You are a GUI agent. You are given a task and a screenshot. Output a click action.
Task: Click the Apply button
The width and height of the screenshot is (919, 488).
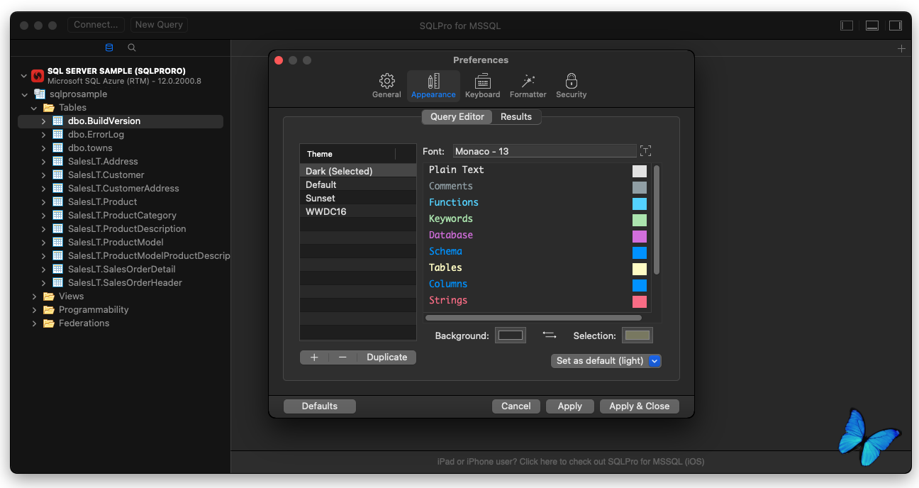(570, 406)
